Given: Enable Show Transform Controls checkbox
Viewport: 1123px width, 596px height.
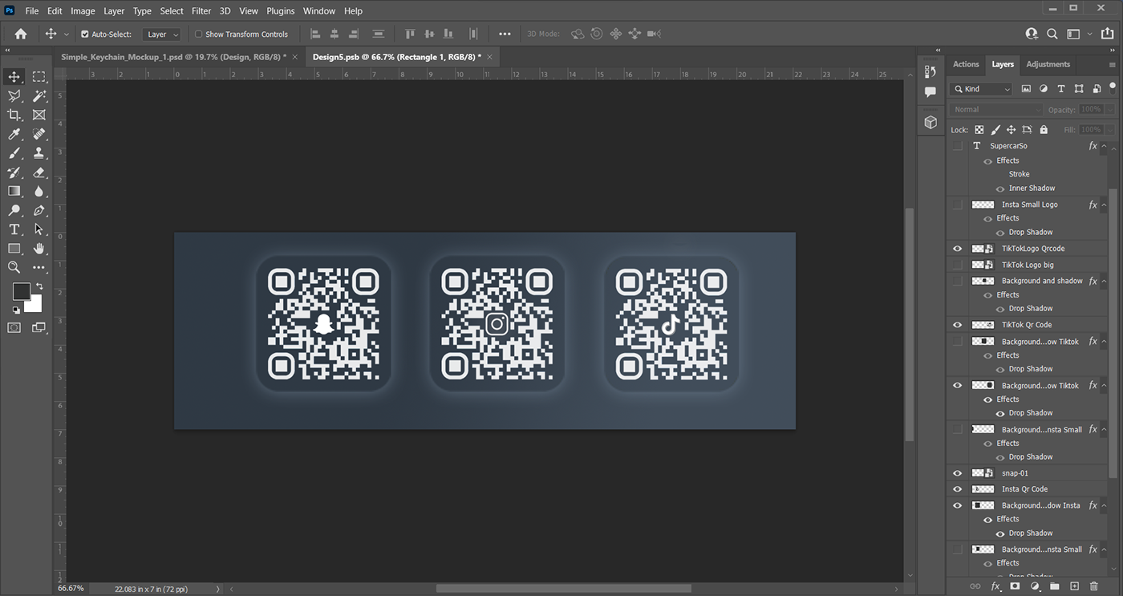Looking at the screenshot, I should [x=198, y=34].
